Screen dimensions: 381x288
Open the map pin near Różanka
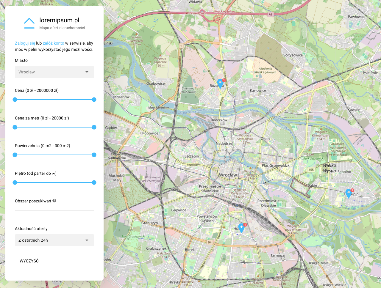pyautogui.click(x=220, y=84)
